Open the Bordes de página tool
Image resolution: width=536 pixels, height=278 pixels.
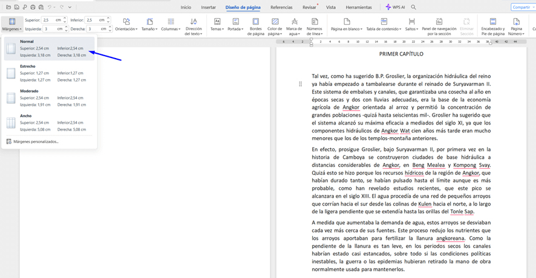point(255,22)
